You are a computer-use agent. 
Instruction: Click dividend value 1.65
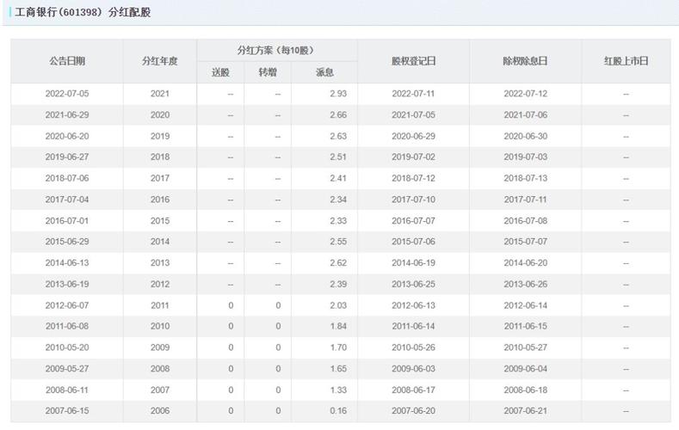[x=338, y=369]
